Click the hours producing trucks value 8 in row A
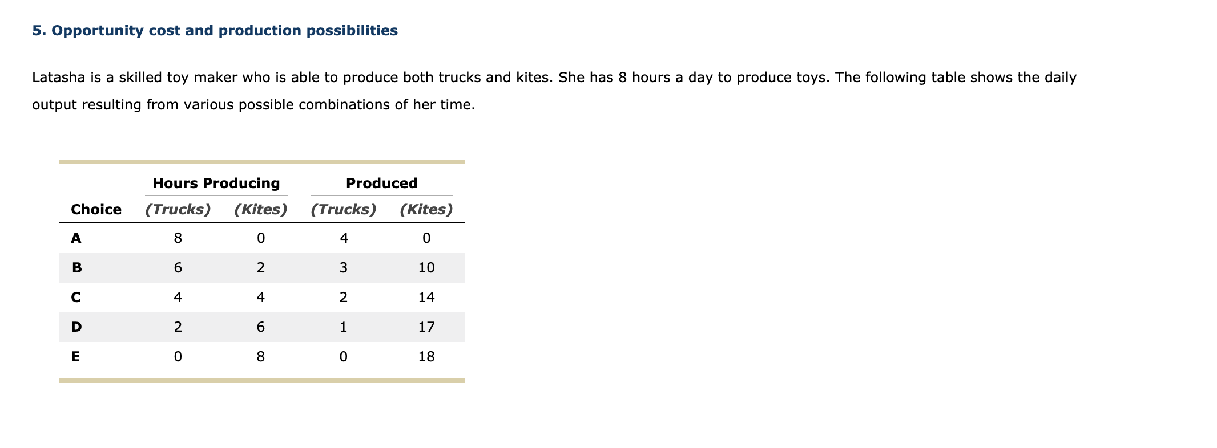This screenshot has width=1217, height=448. [178, 238]
